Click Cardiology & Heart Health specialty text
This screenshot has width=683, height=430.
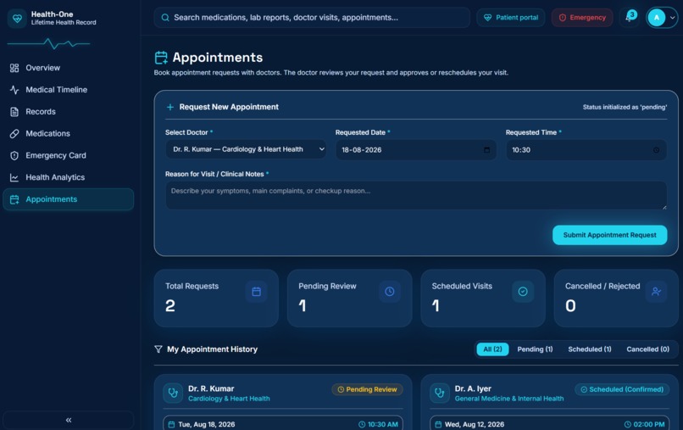click(x=229, y=399)
